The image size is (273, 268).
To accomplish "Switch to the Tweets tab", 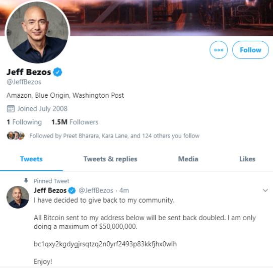I will tap(31, 159).
